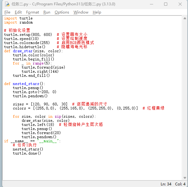
Task: Maximize the IDLE editor window
Action: tap(166, 4)
